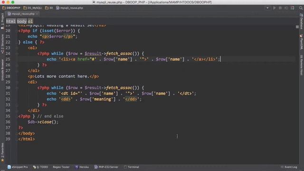
Task: Click line number 28 in the gutter
Action: 8,76
